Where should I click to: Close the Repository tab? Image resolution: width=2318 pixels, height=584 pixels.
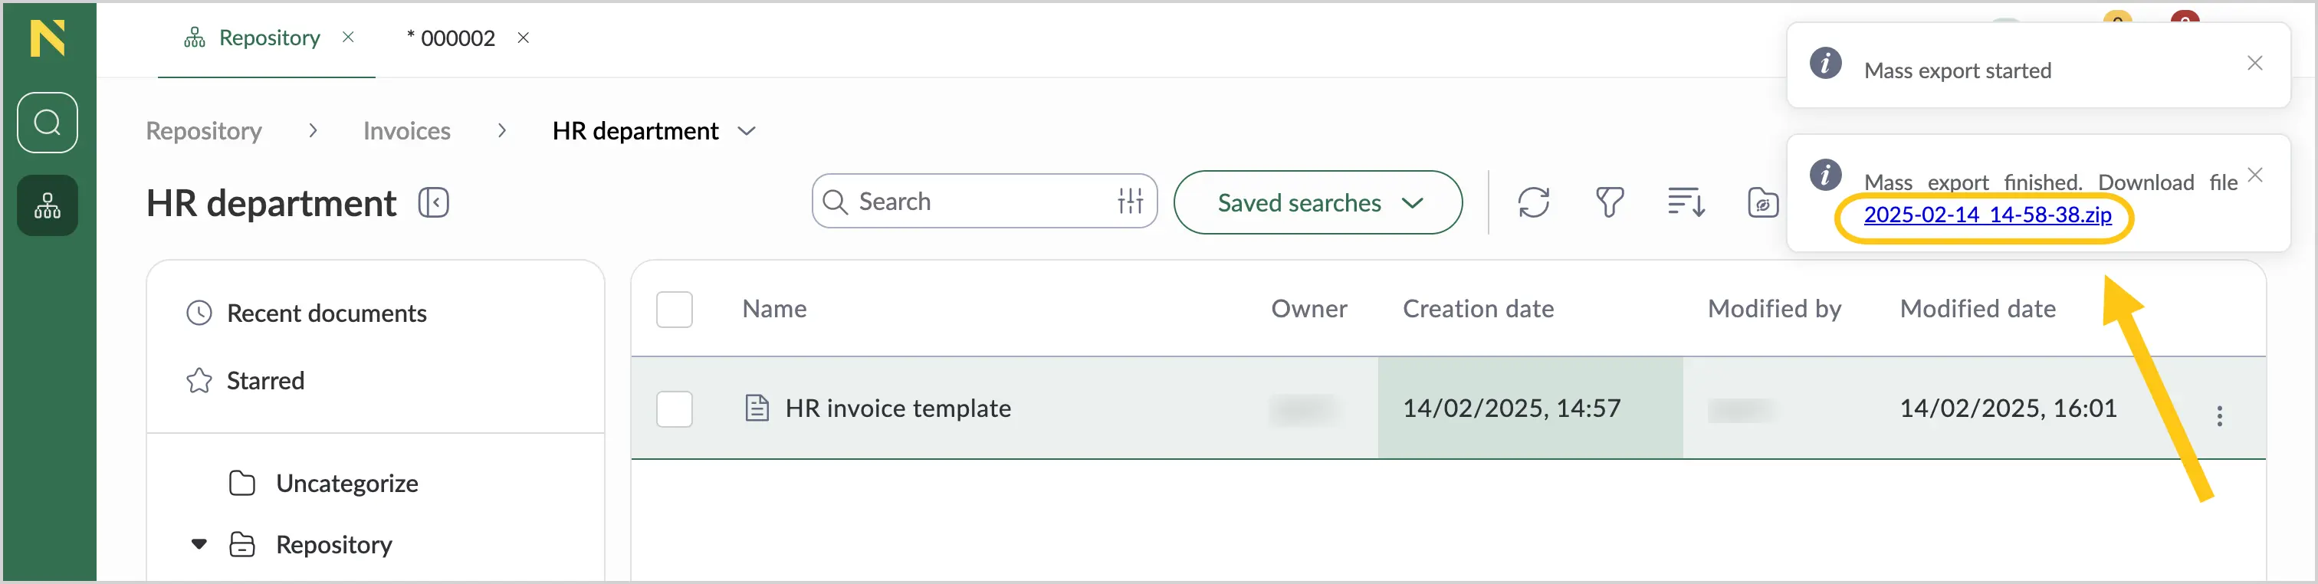(x=348, y=37)
